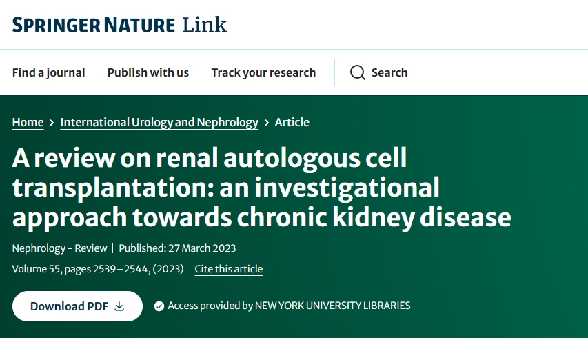Go to the Home breadcrumb link
This screenshot has height=338, width=588.
28,122
